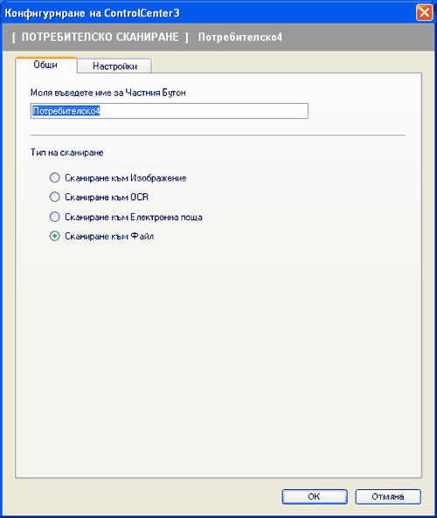
Task: Click the Моля въведете име за Частния бутон label
Action: pos(108,93)
